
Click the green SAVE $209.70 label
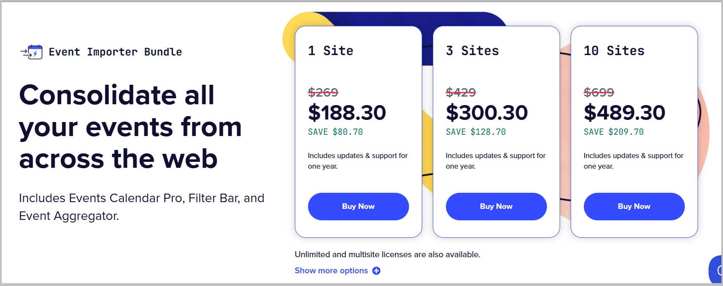614,132
